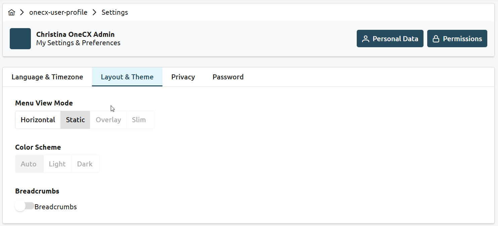Pick Slim menu view mode

click(139, 120)
